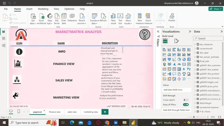Toggle the Cross-report switch
The image size is (224, 126).
186,100
